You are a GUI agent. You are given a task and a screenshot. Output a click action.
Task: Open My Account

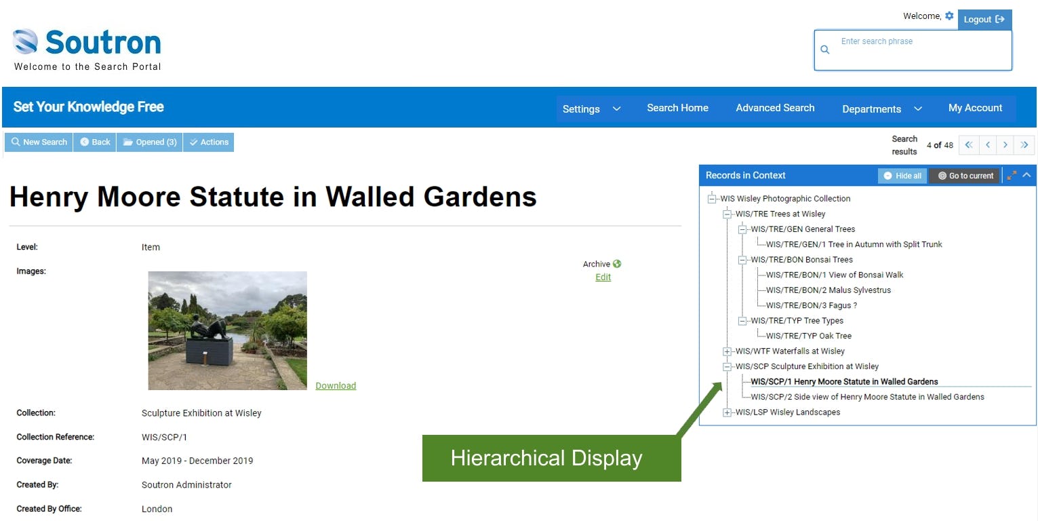[x=975, y=107]
